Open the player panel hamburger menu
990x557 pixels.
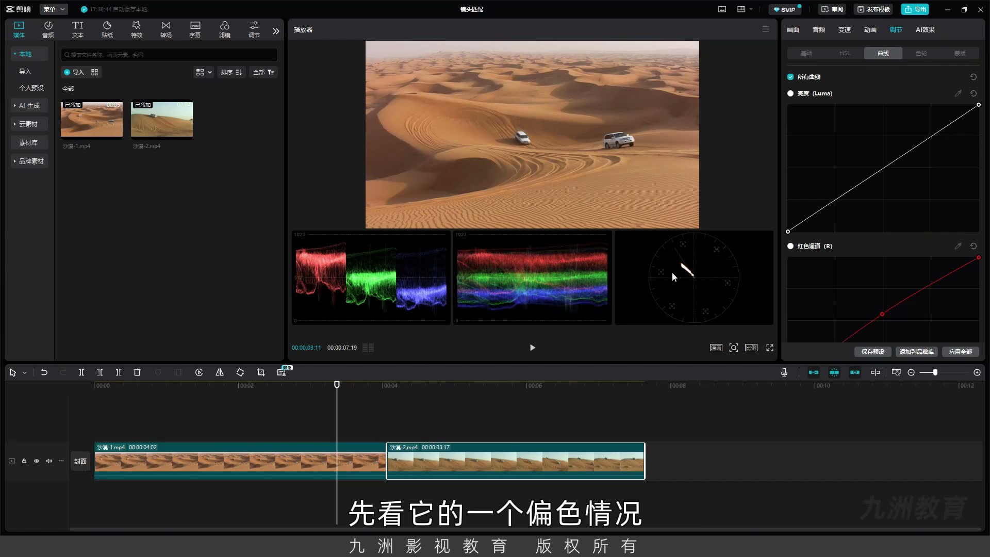(x=766, y=29)
